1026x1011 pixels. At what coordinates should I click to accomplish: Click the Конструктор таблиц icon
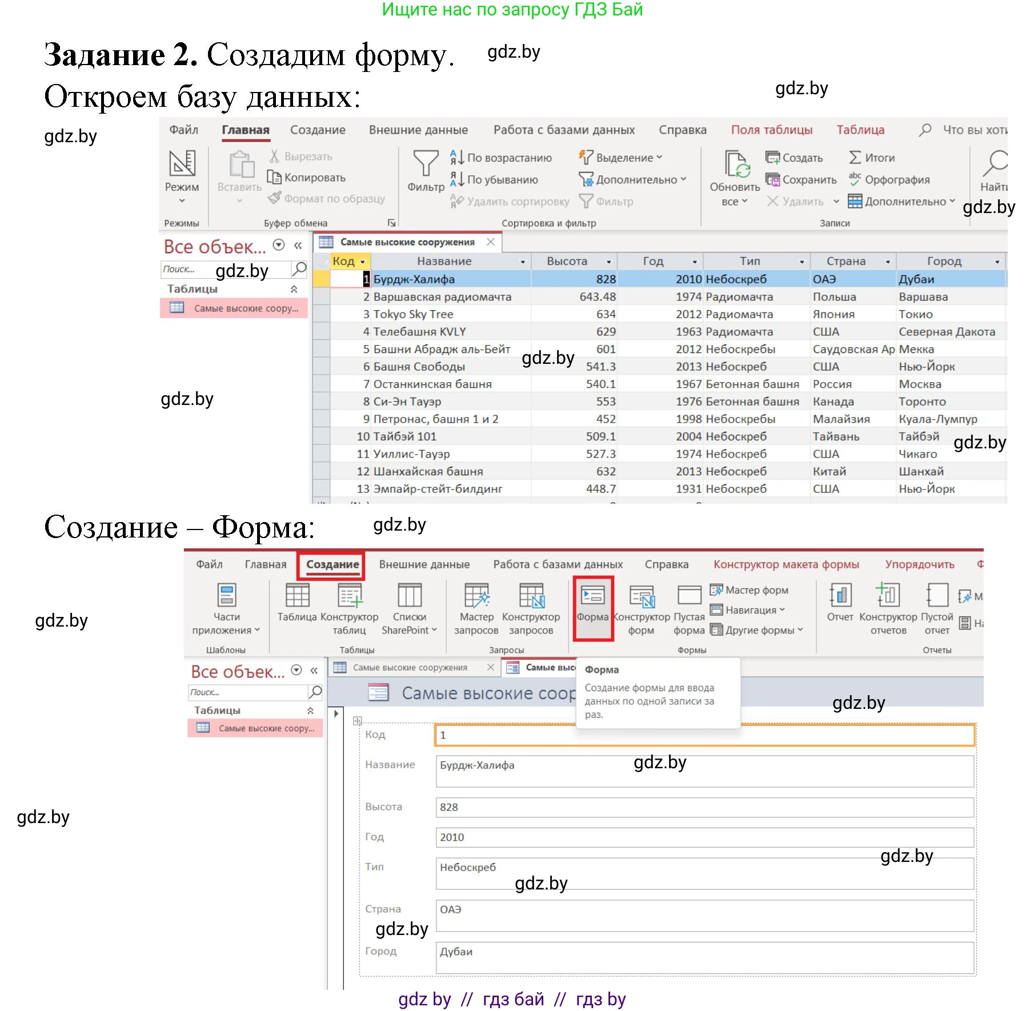tap(349, 597)
